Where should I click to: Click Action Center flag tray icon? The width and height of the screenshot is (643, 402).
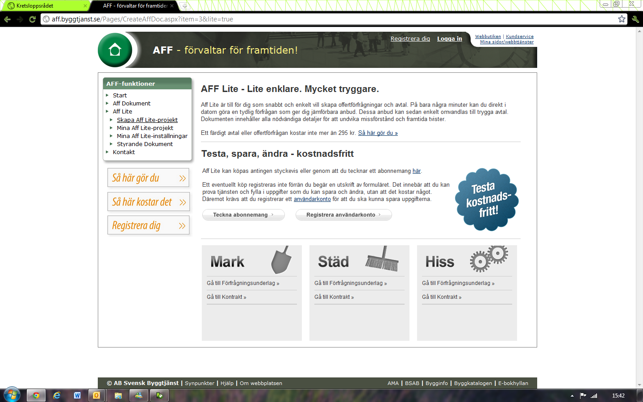583,395
